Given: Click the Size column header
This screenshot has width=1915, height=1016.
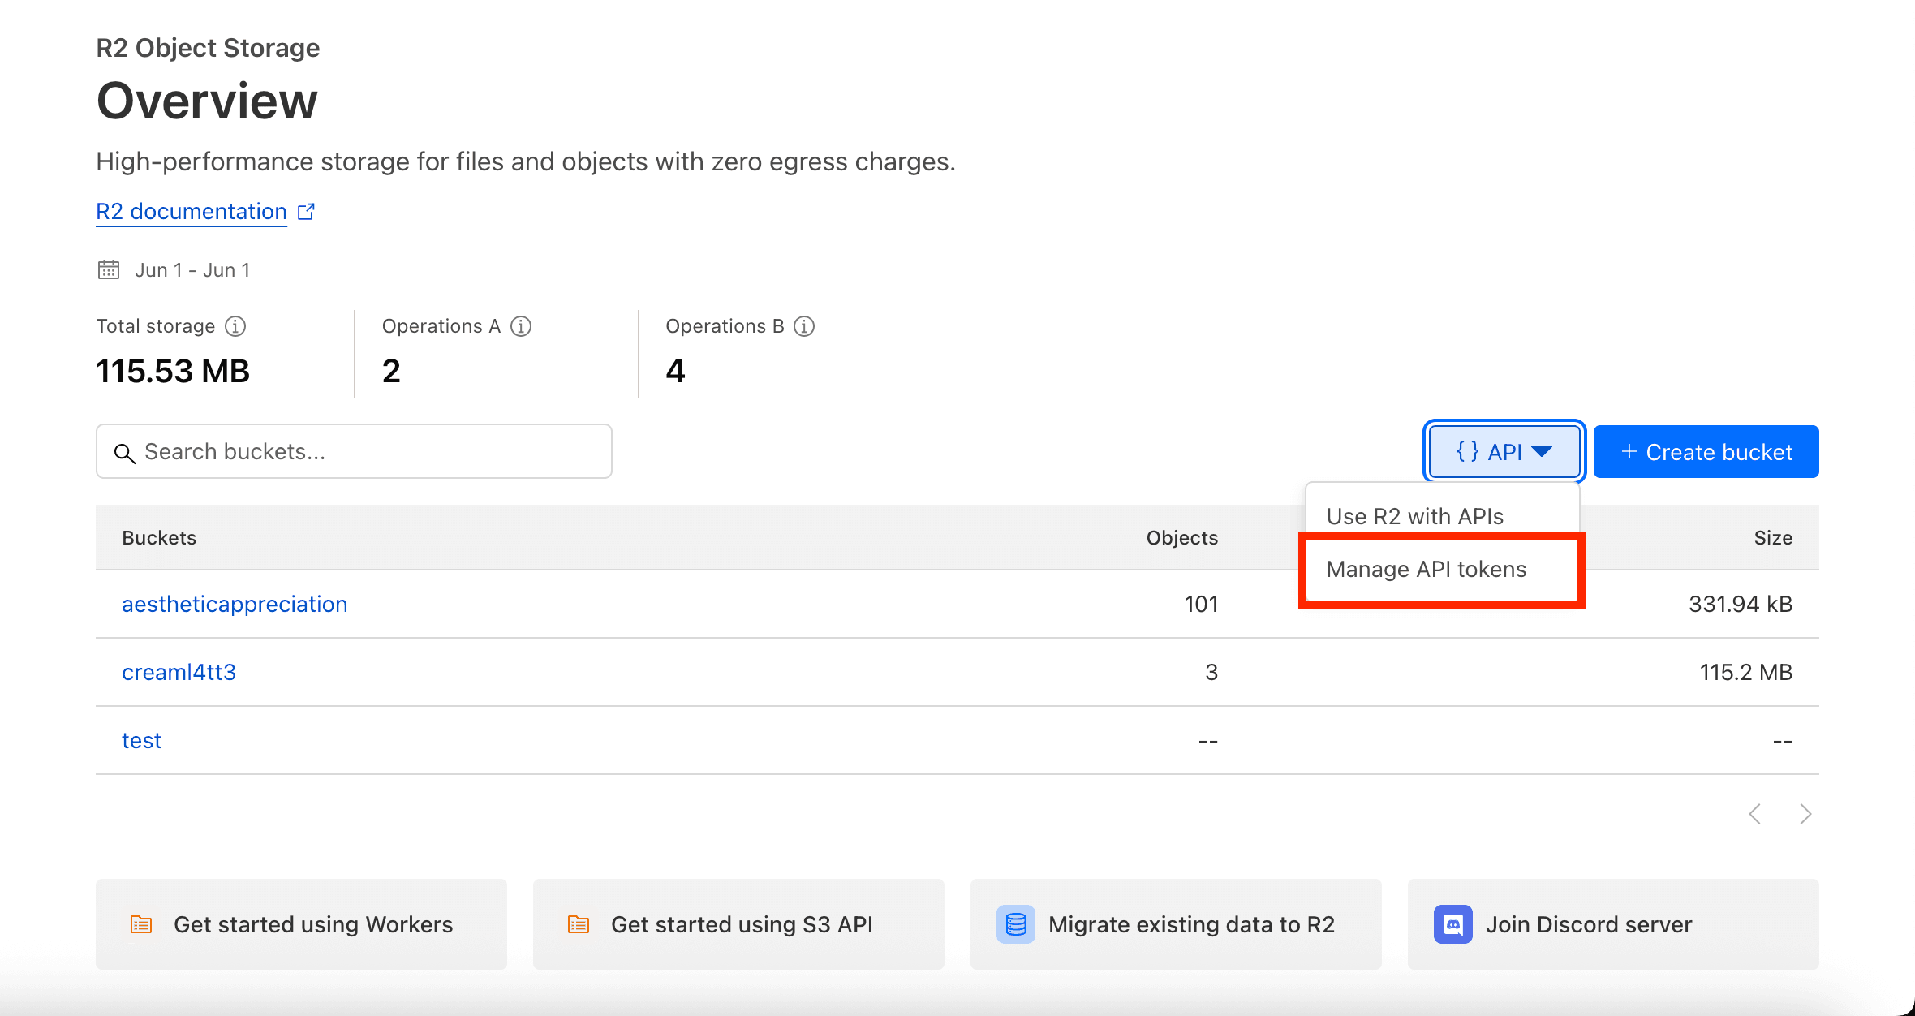Looking at the screenshot, I should (1773, 537).
